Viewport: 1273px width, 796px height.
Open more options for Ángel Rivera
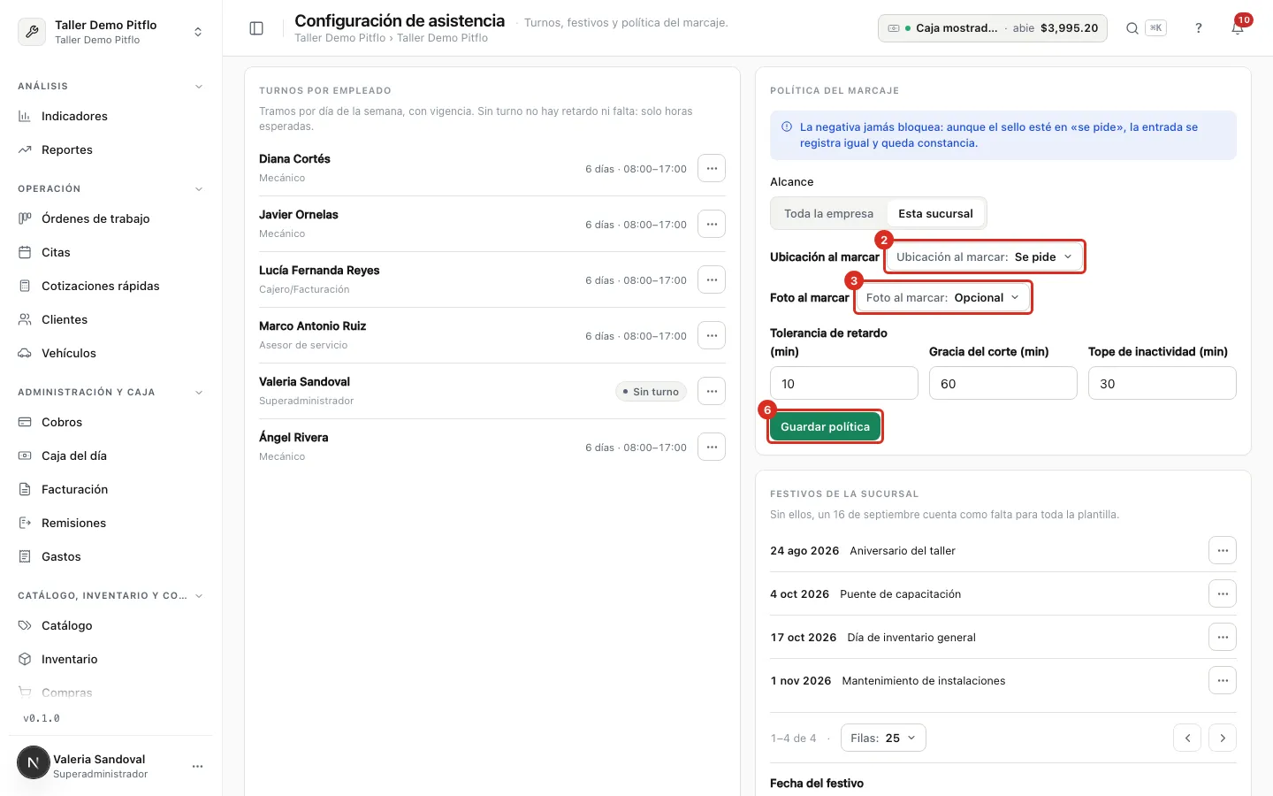[712, 447]
